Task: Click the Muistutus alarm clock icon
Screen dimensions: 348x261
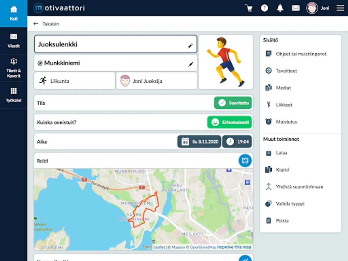Action: point(269,122)
